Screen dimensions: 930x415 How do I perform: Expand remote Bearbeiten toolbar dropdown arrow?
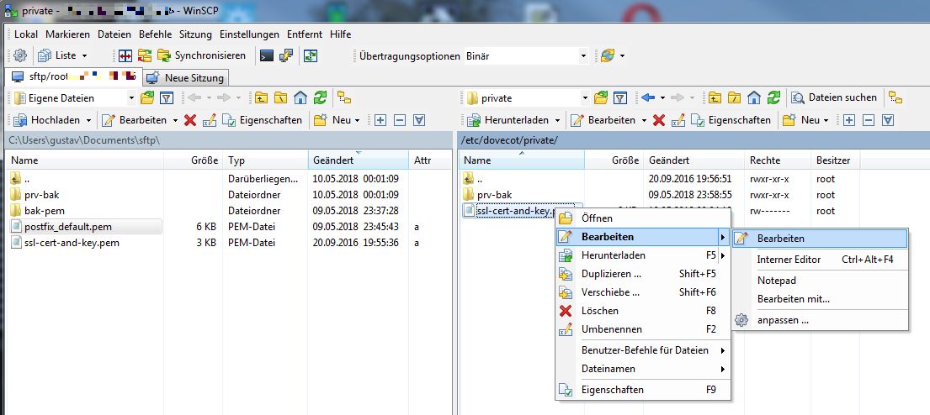coord(644,120)
